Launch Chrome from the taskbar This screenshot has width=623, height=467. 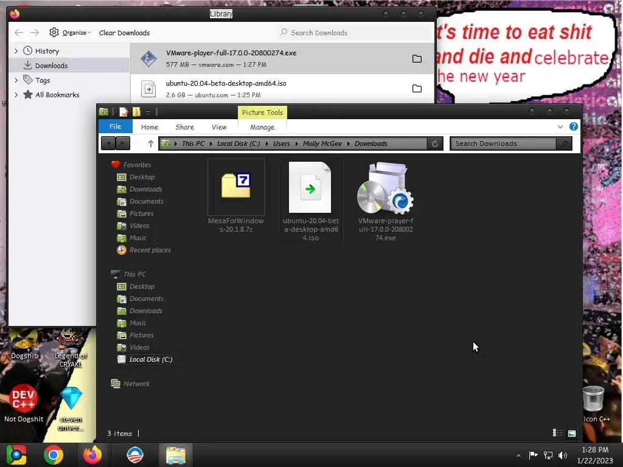tap(54, 455)
